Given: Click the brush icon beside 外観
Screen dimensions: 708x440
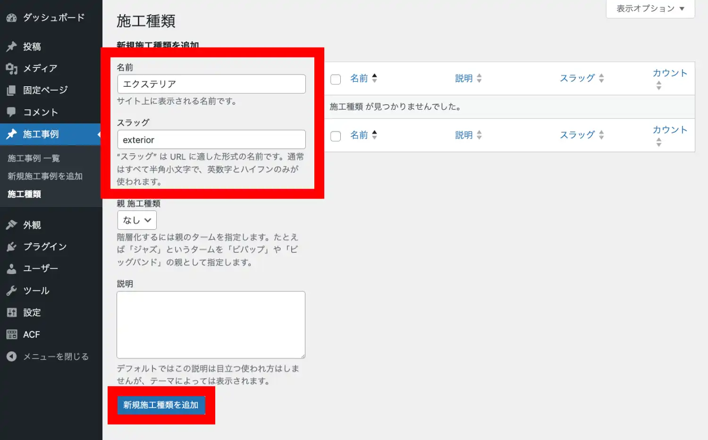Looking at the screenshot, I should (x=11, y=225).
